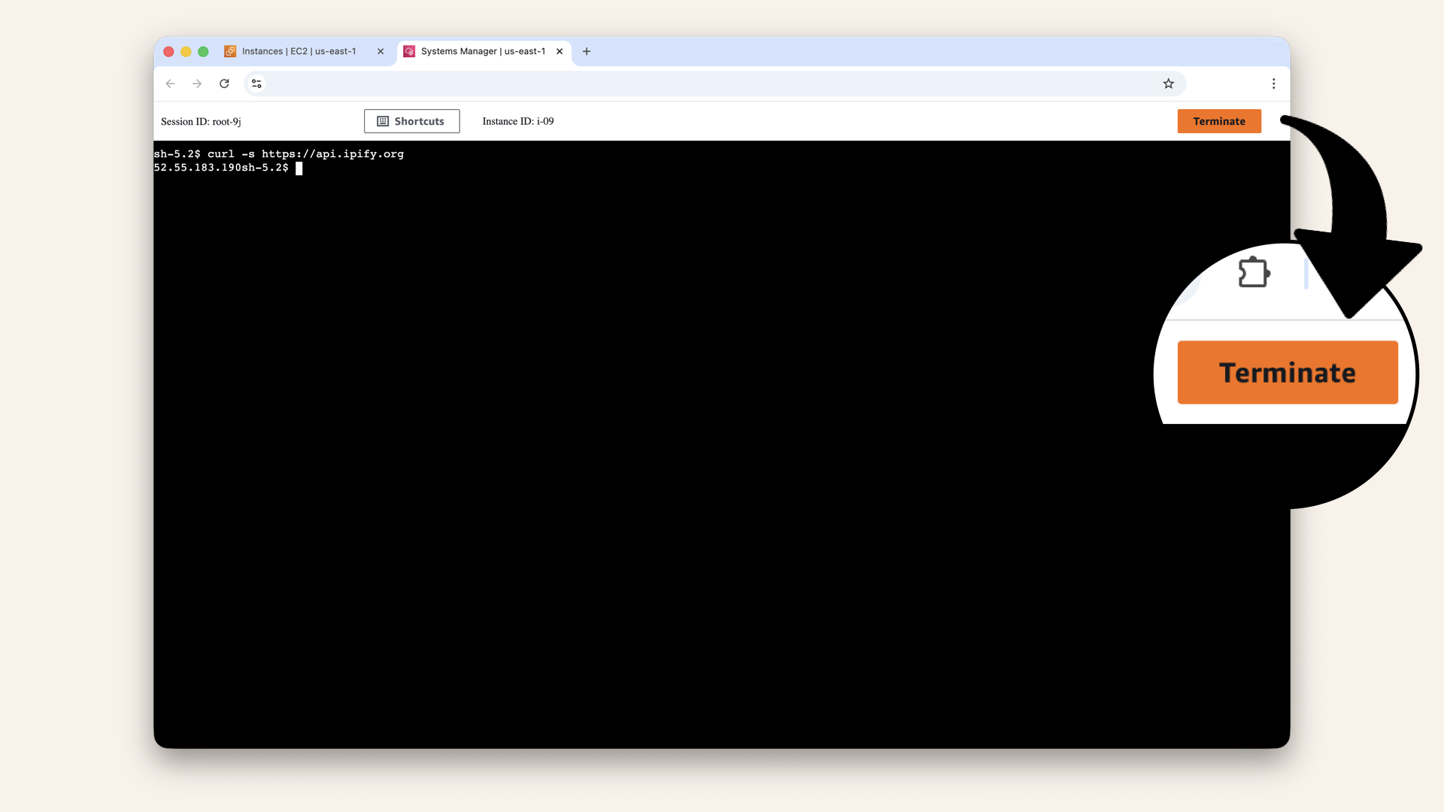
Task: Click the browser back arrow
Action: point(170,83)
